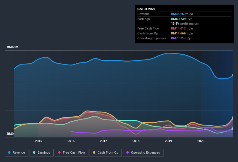Click the 2019 x-axis label

point(168,141)
